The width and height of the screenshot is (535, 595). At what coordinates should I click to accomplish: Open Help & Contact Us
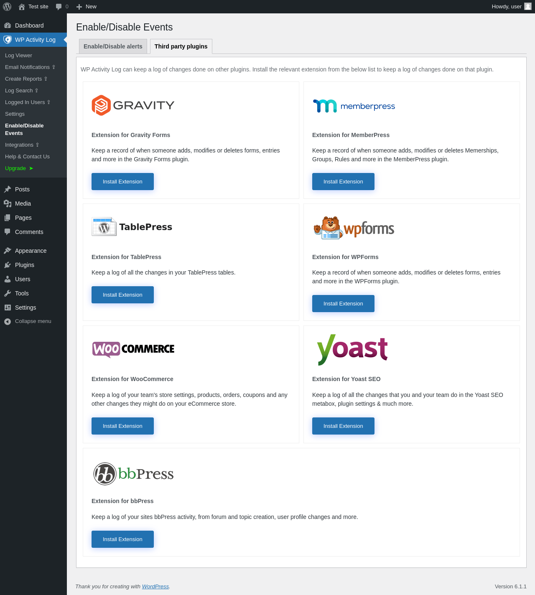click(27, 157)
